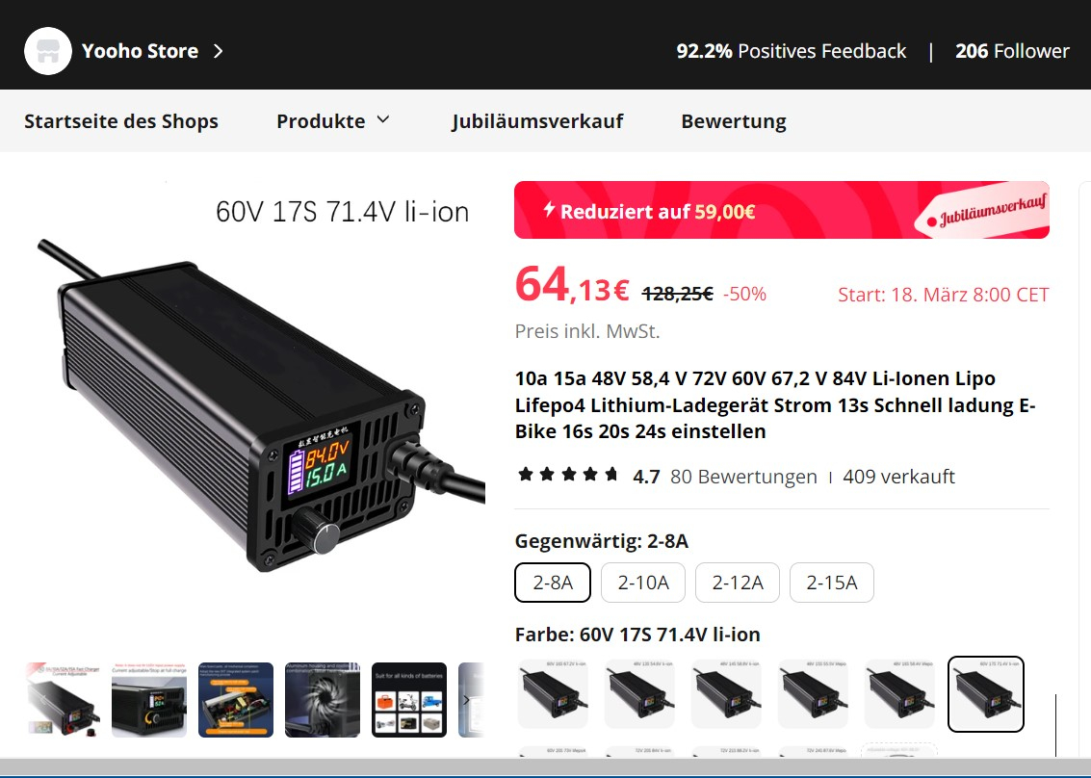
Task: Choose the 2-12A current variant
Action: pos(738,583)
